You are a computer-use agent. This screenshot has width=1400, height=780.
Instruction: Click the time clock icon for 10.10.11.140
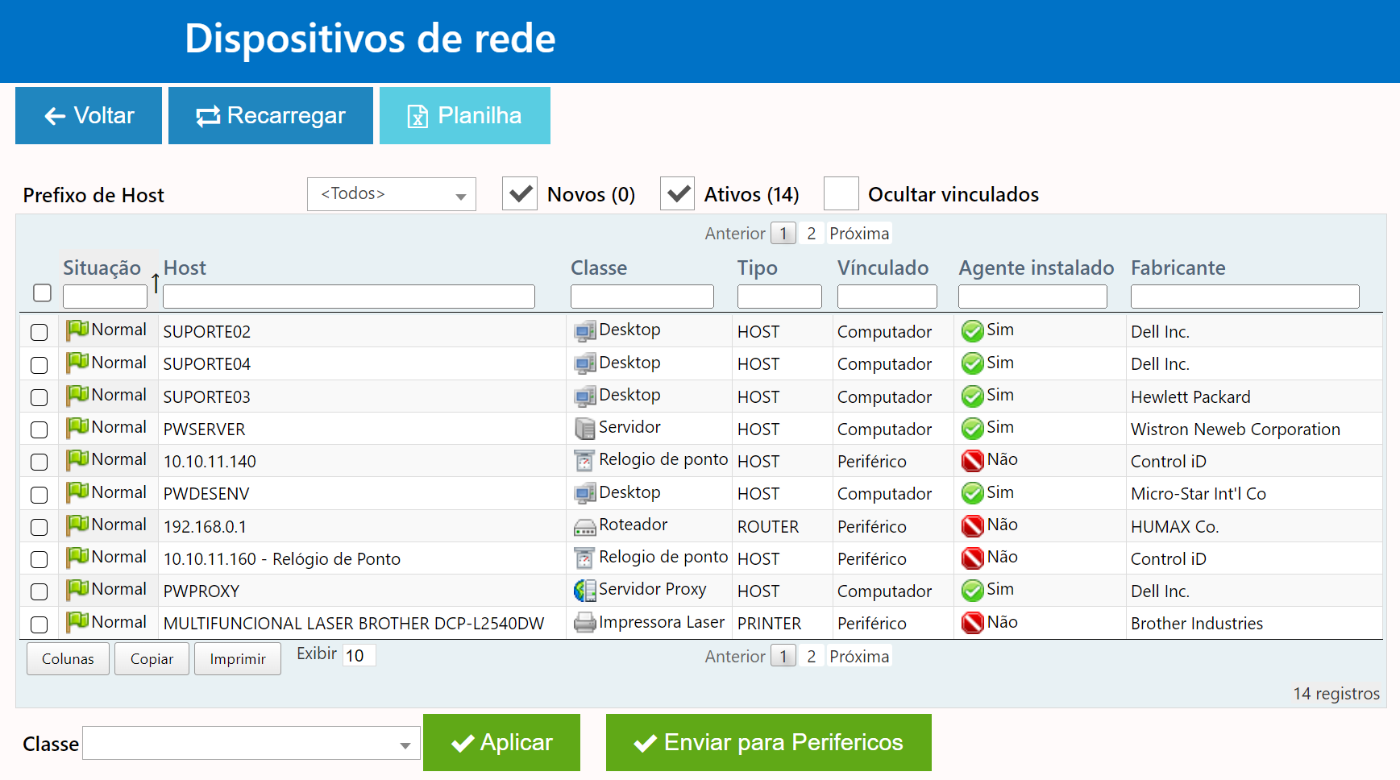[x=585, y=460]
